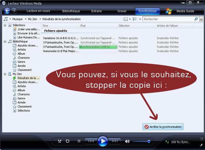The height and width of the screenshot is (150, 205).
Task: Go to the previous track
Action: pyautogui.click(x=91, y=141)
